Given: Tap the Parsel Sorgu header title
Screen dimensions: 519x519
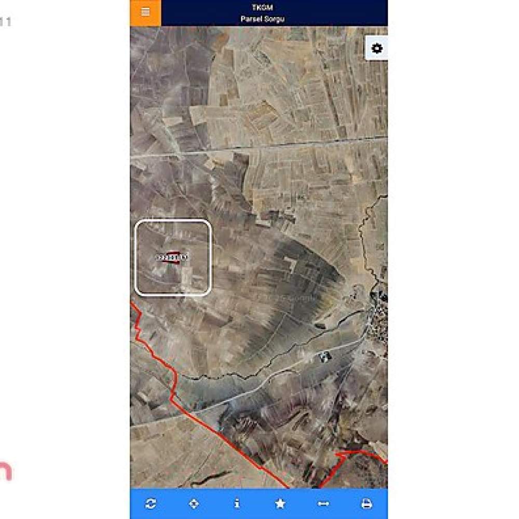Looking at the screenshot, I should [263, 19].
